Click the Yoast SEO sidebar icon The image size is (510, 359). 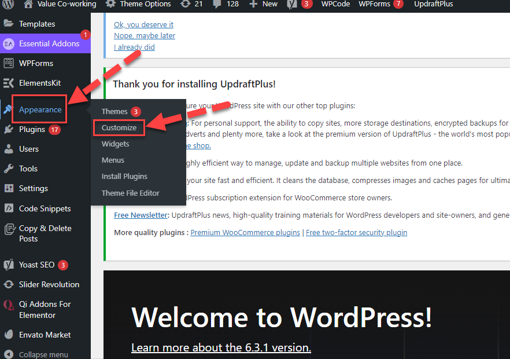click(9, 265)
